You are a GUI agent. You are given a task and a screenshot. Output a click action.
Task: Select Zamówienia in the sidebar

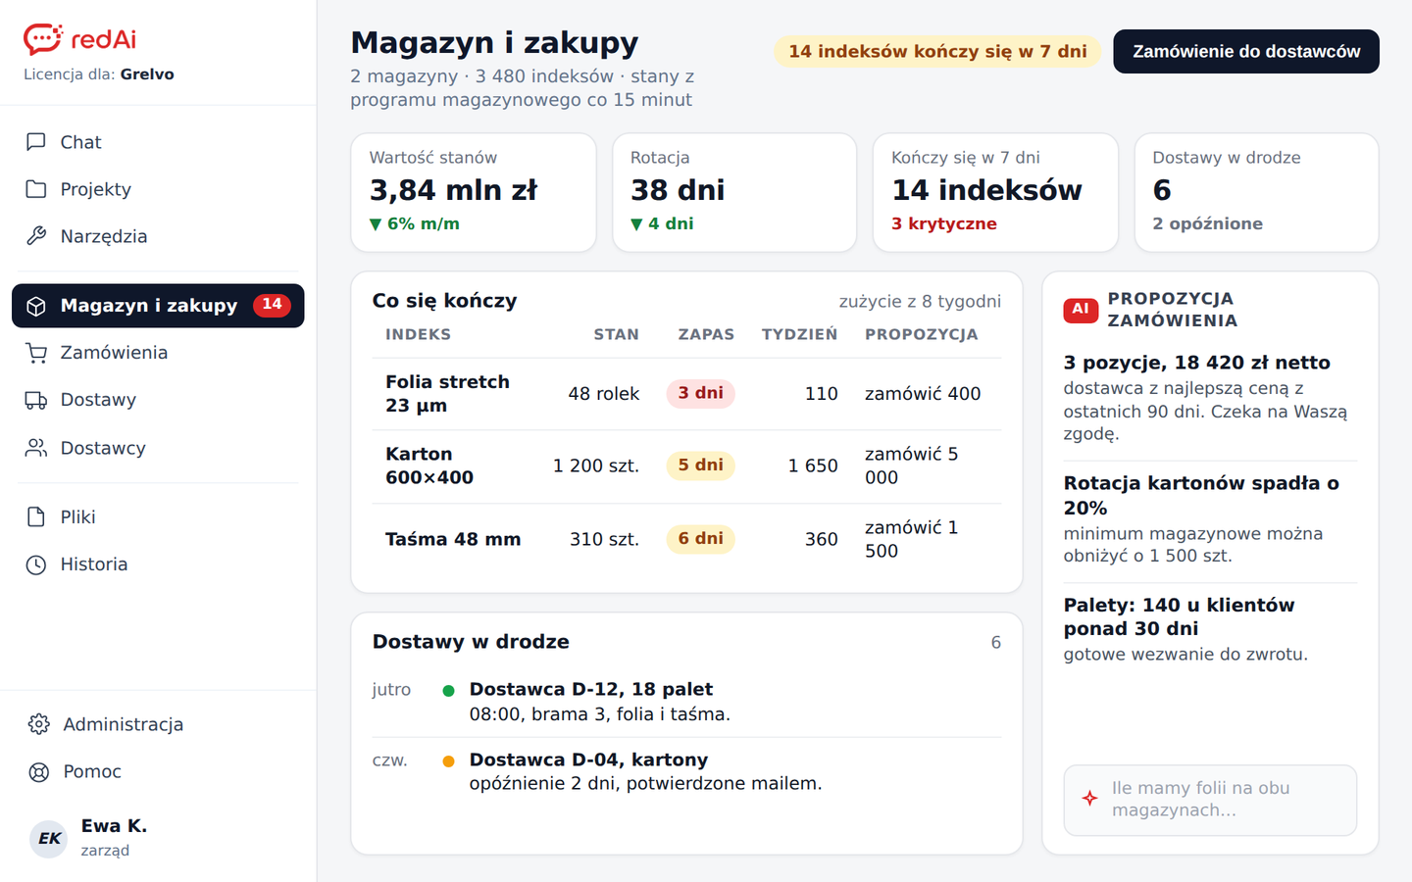tap(158, 353)
